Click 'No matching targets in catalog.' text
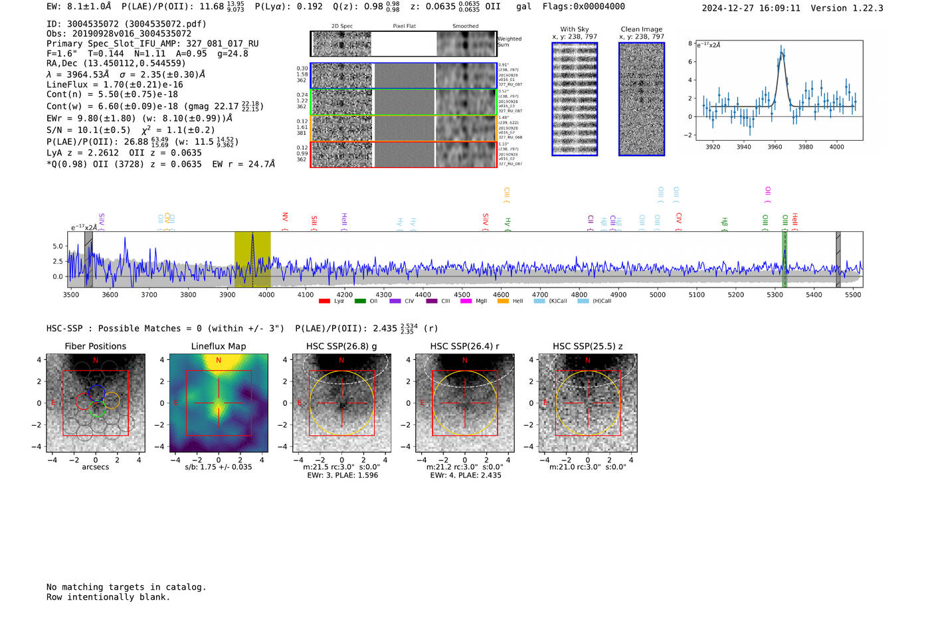This screenshot has width=930, height=633. point(126,587)
